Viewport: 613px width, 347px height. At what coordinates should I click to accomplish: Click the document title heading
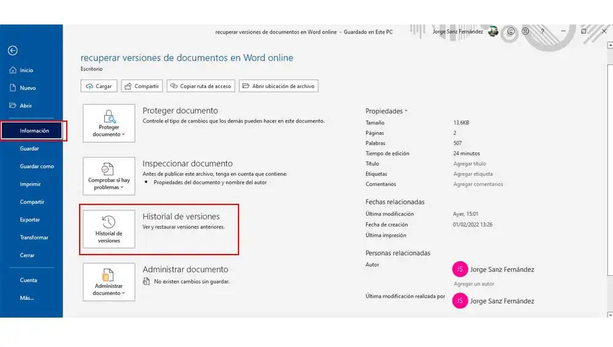[187, 58]
